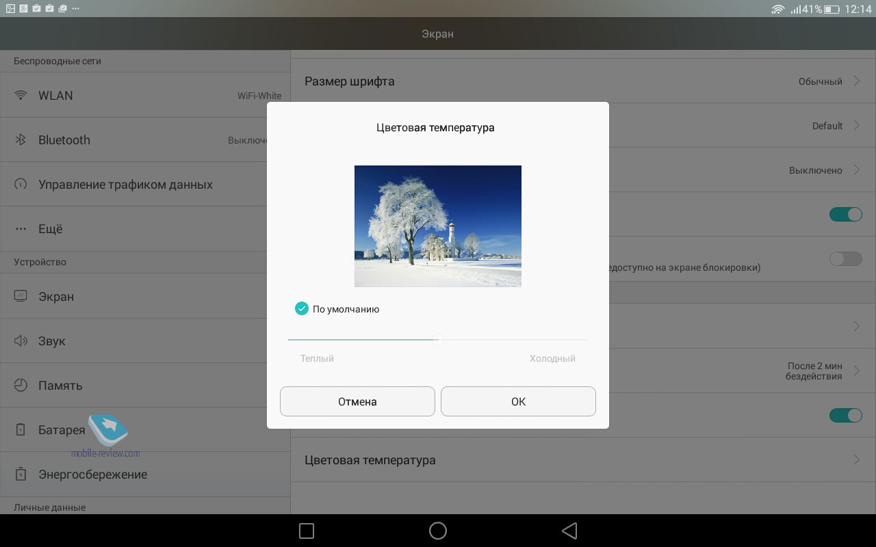Open Bluetooth settings entry
Viewport: 876px width, 547px height.
[145, 139]
